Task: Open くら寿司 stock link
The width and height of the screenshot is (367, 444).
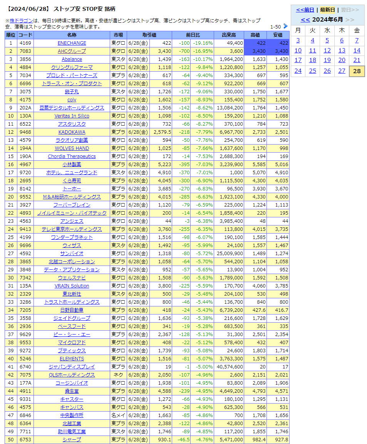Action: pyautogui.click(x=72, y=181)
